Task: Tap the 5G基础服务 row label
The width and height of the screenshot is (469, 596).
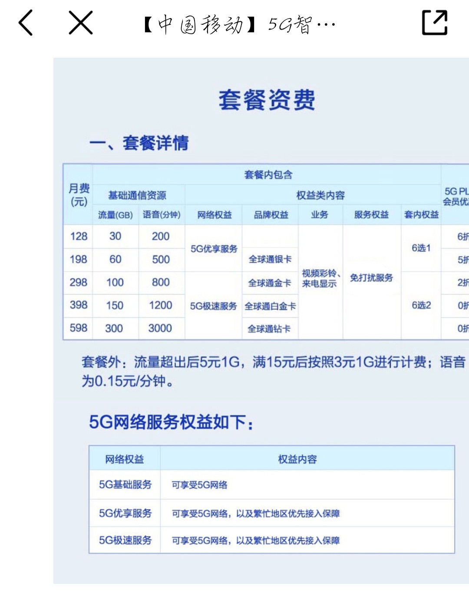Action: pos(125,484)
